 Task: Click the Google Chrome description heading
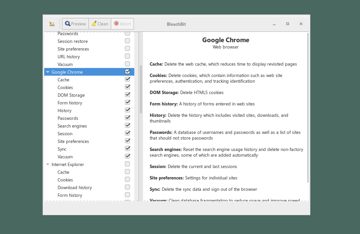coord(225,40)
